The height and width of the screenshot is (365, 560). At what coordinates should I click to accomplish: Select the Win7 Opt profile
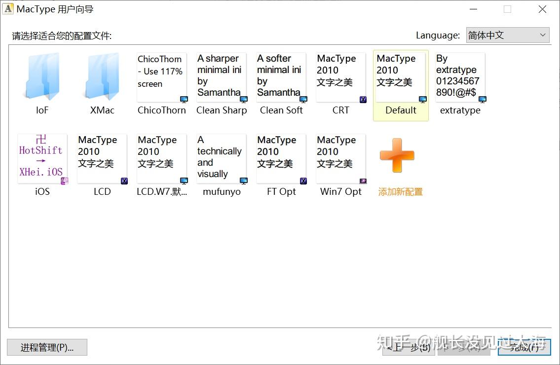[340, 158]
